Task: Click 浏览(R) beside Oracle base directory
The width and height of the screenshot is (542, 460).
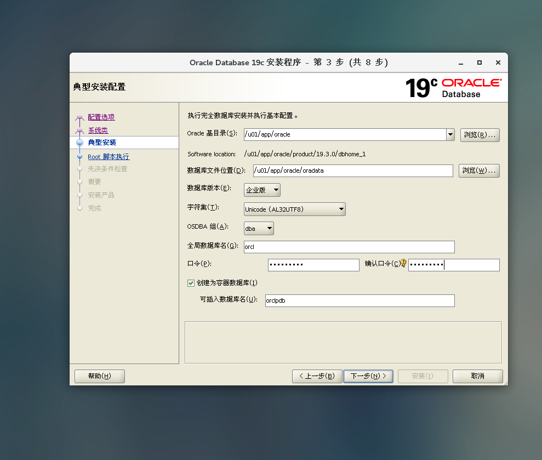Action: pos(480,135)
